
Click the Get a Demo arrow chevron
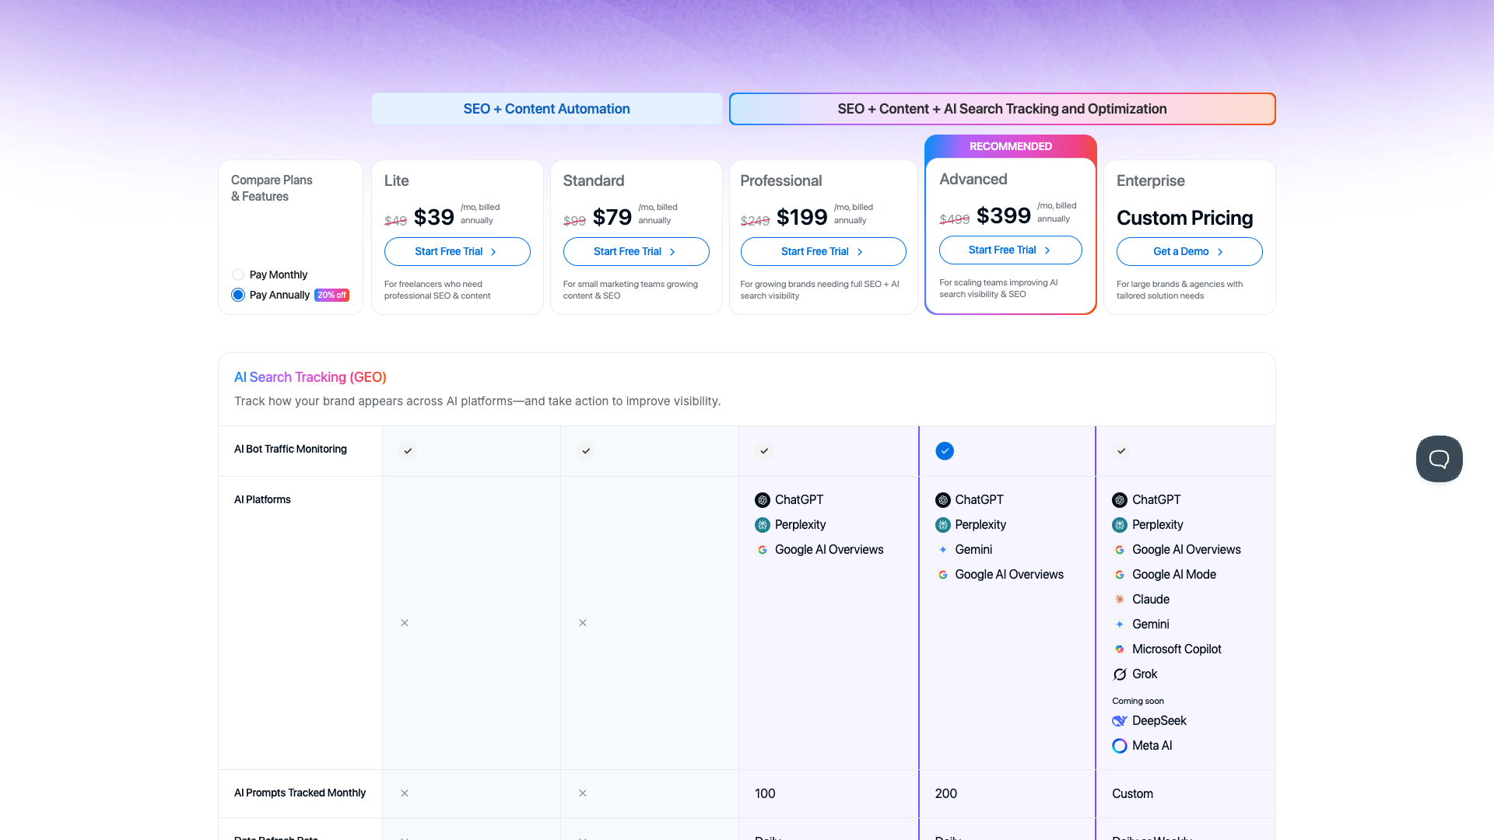[x=1220, y=252]
